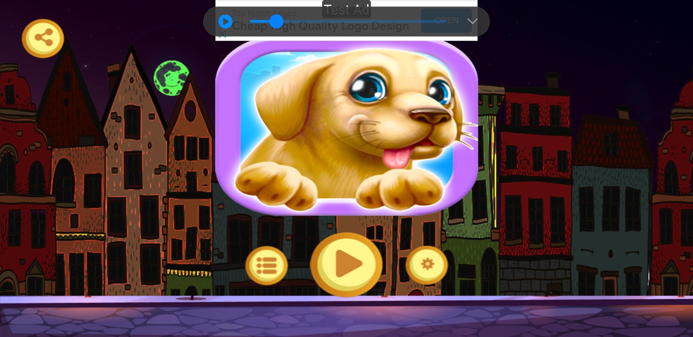693x337 pixels.
Task: Click the 'Test Ad' label
Action: tap(346, 9)
